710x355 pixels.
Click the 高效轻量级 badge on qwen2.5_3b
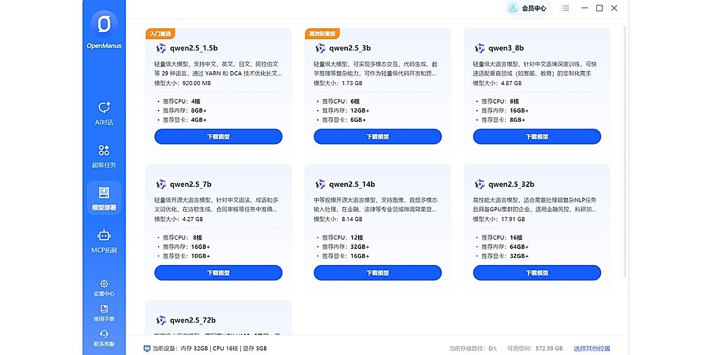(x=321, y=34)
